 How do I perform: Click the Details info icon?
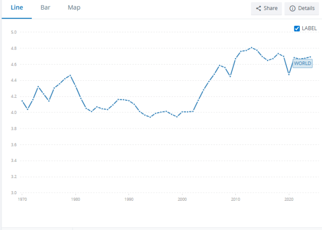click(292, 9)
